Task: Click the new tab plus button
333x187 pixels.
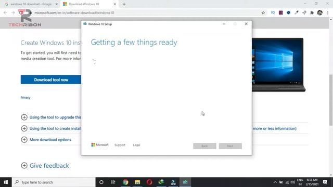Action: 124,4
